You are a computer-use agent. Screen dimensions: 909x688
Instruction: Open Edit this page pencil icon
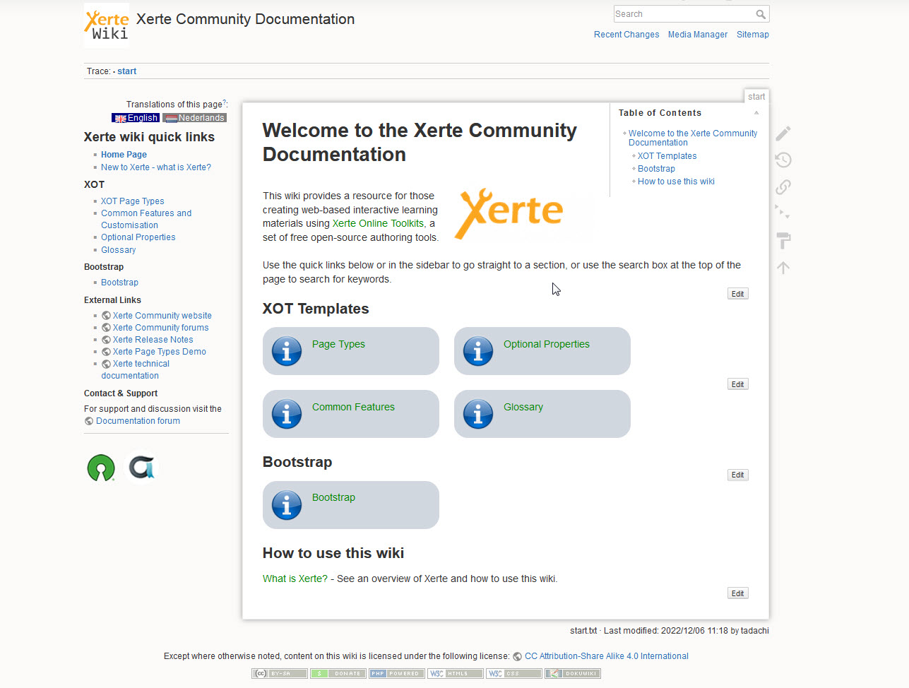coord(783,134)
